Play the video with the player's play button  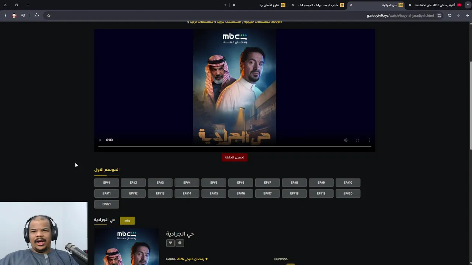tap(100, 140)
